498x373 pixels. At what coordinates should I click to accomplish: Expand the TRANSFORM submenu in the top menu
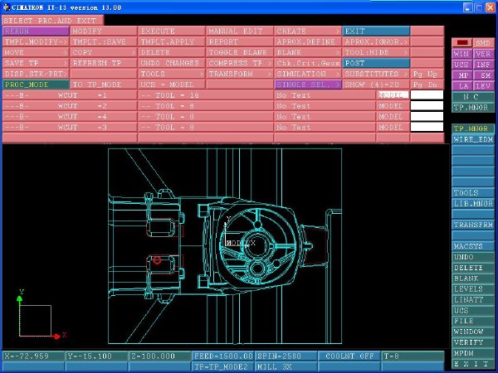pos(240,74)
